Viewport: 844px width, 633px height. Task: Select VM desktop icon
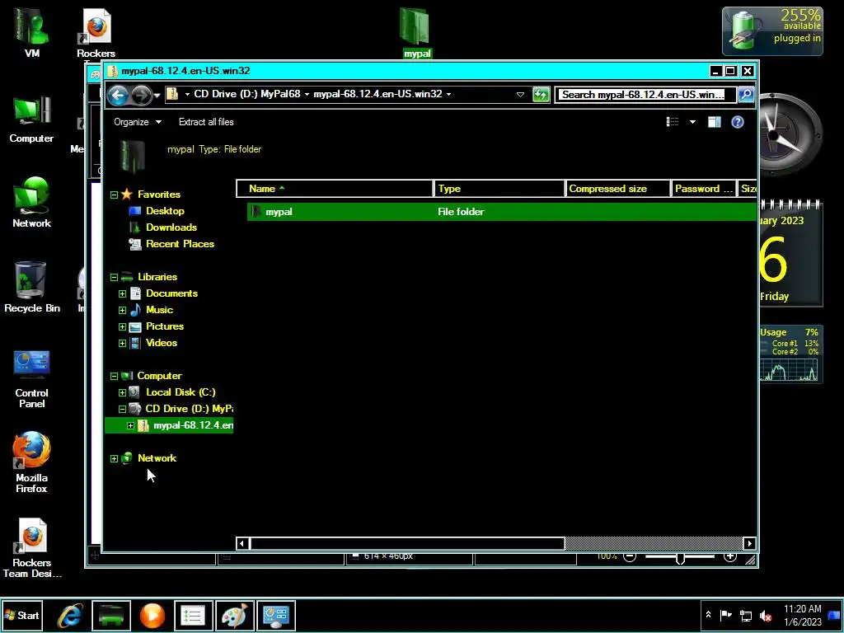tap(32, 32)
